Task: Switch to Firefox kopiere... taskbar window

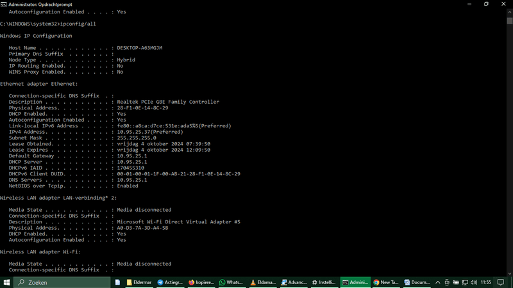Action: (x=201, y=282)
